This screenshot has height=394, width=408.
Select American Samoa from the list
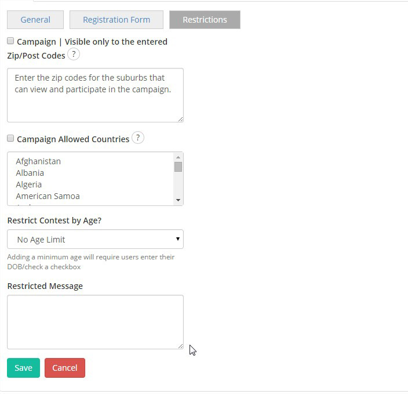[48, 196]
